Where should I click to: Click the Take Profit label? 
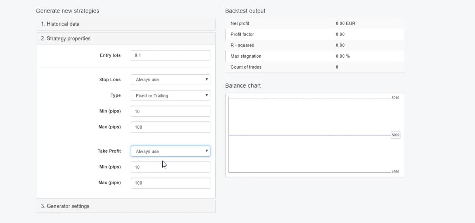click(x=109, y=151)
